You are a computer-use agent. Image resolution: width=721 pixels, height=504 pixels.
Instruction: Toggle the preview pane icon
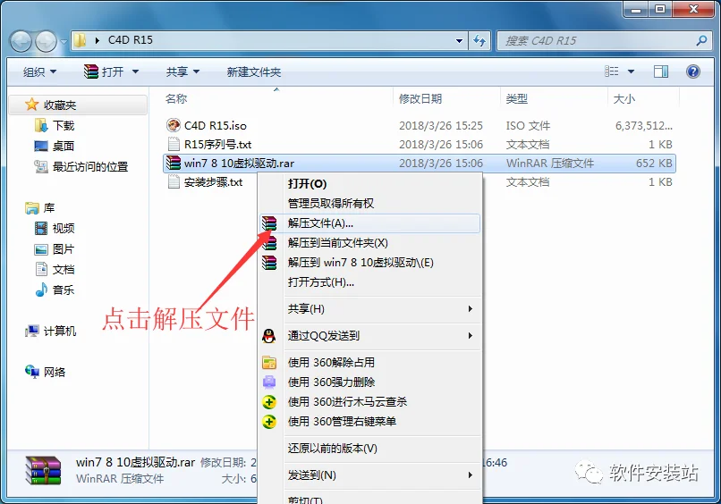click(x=661, y=71)
